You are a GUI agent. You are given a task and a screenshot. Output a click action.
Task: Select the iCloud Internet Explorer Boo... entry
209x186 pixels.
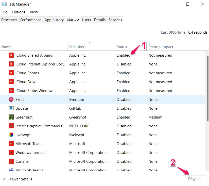(40, 64)
